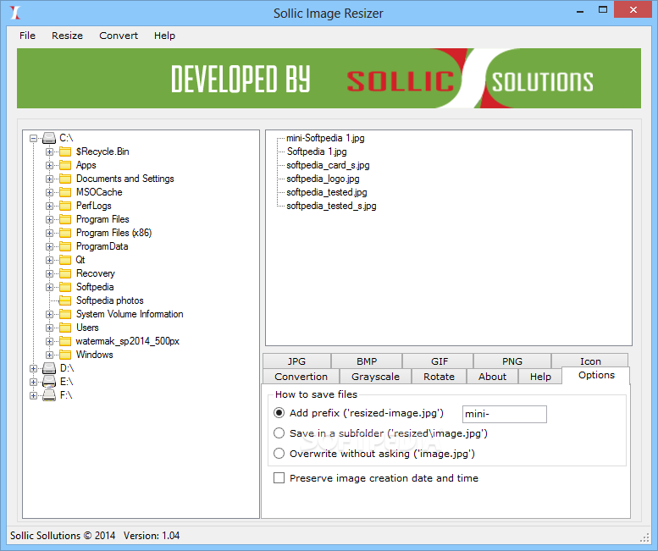Expand the Softpedia folder node
Screen dimensions: 658x551
click(x=49, y=287)
